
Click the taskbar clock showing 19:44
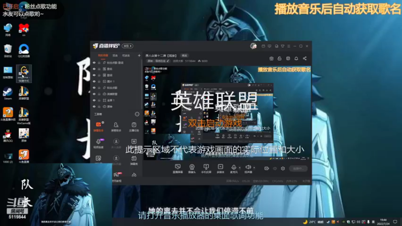[383, 221]
